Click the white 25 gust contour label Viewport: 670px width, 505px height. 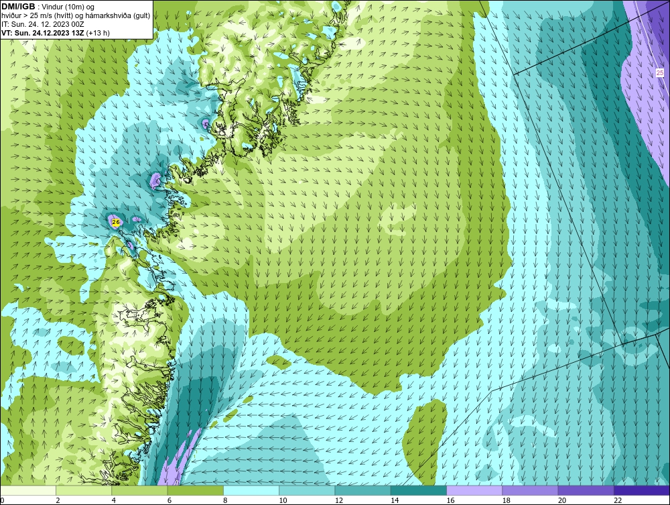[660, 73]
